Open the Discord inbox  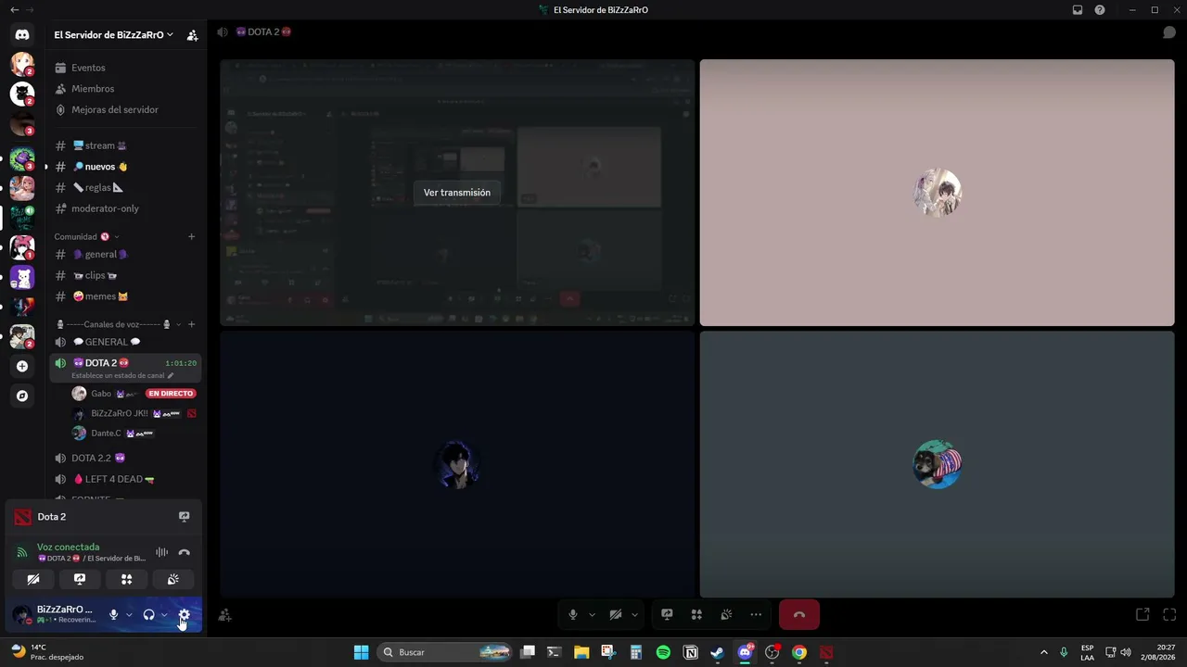tap(1078, 10)
